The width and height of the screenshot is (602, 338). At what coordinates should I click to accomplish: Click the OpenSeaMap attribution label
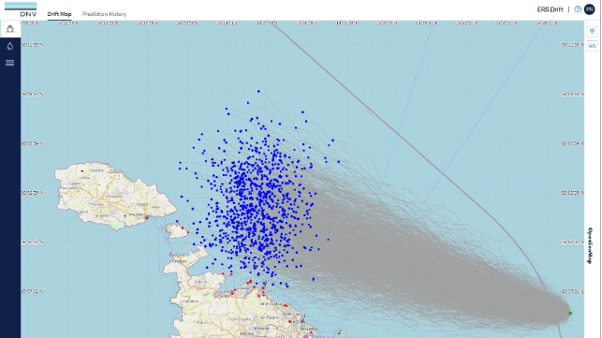pyautogui.click(x=590, y=246)
